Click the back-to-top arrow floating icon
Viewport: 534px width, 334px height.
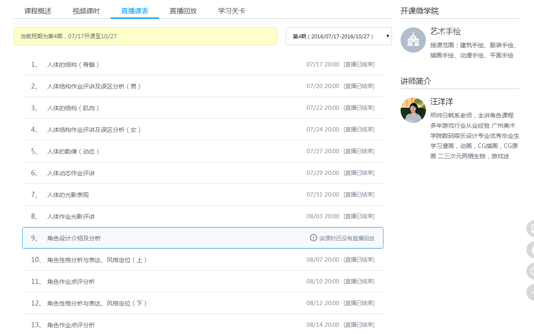(x=531, y=293)
